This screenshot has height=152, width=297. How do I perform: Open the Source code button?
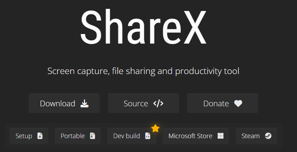[144, 103]
